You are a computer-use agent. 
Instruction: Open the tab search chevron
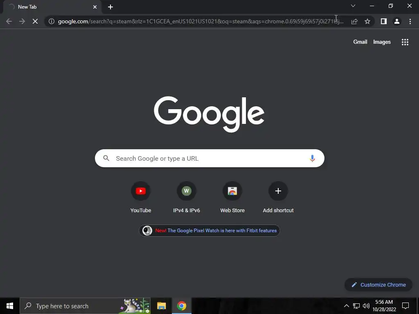[353, 6]
